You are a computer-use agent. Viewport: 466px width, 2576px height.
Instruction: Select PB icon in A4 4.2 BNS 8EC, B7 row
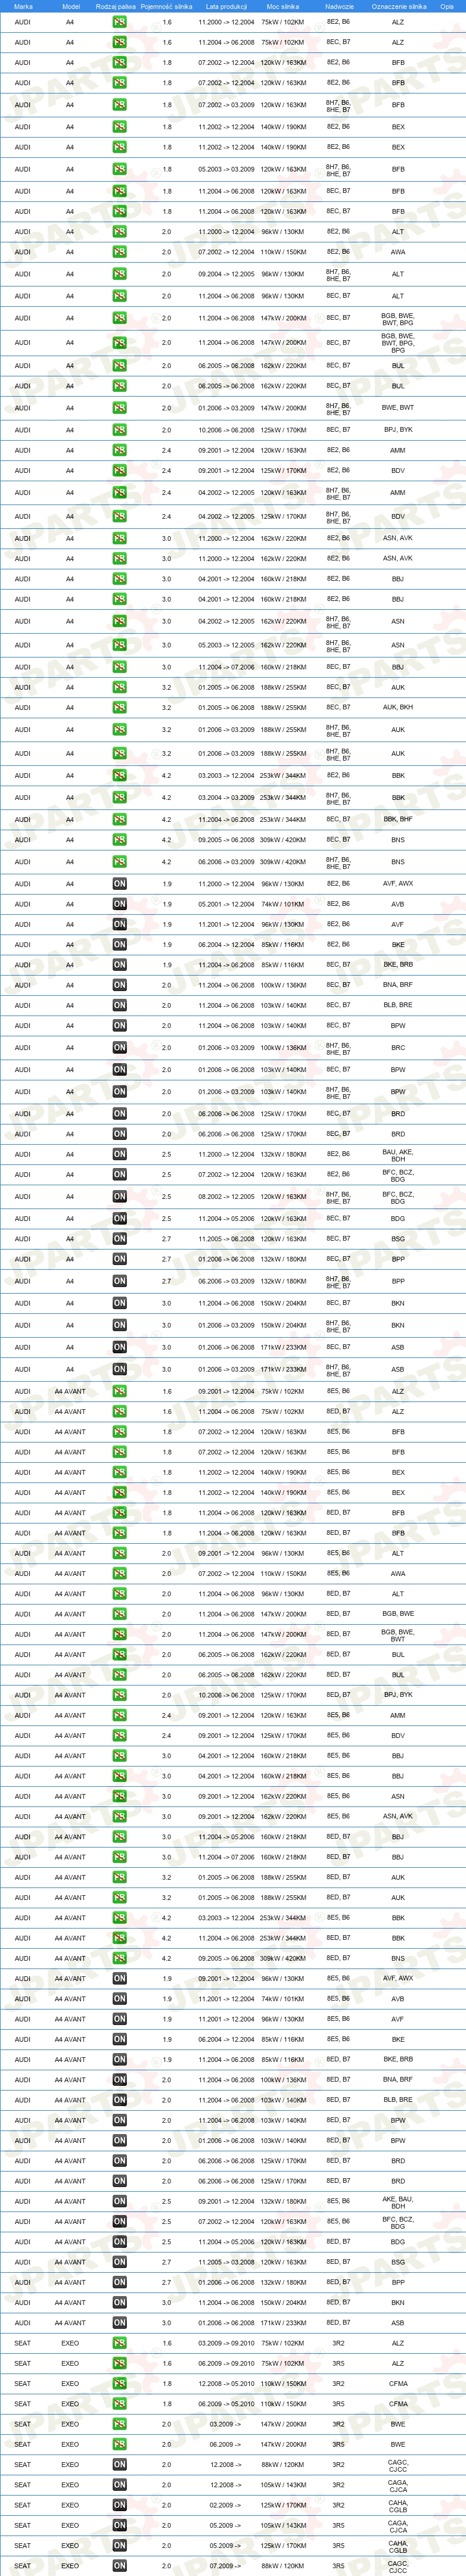coord(119,839)
